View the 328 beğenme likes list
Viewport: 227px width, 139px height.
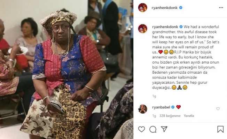(x=170, y=116)
